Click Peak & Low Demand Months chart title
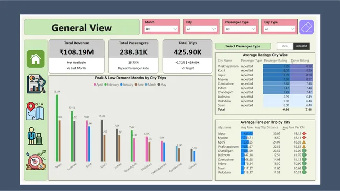 (131, 78)
